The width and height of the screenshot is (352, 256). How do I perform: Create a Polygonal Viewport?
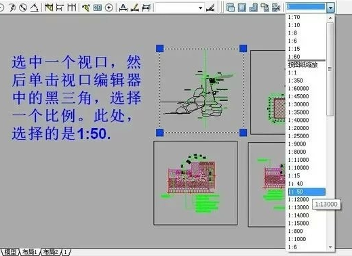pyautogui.click(x=254, y=7)
